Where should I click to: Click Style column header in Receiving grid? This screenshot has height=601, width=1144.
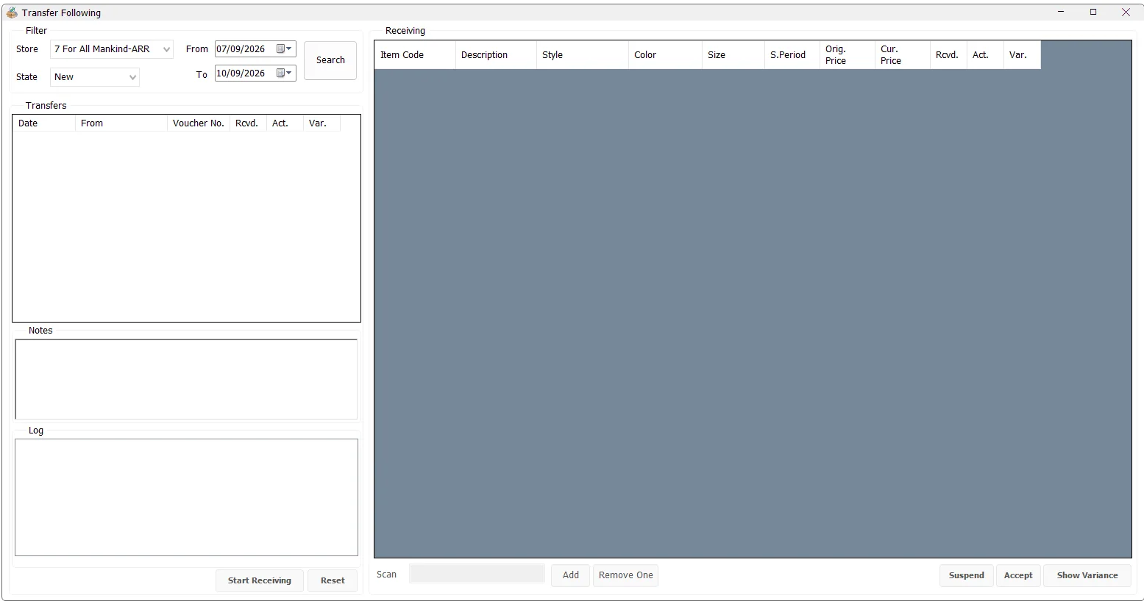click(583, 55)
